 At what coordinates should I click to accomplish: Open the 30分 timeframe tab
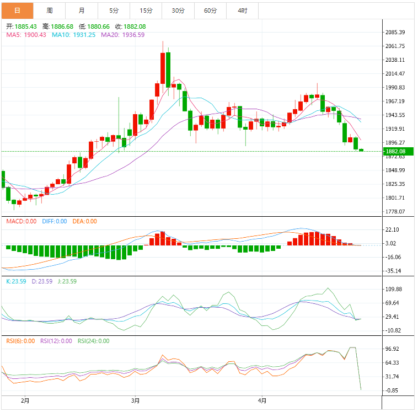pos(178,10)
